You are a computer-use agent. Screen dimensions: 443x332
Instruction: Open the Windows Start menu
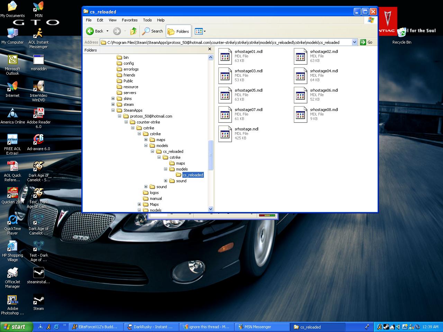16,327
